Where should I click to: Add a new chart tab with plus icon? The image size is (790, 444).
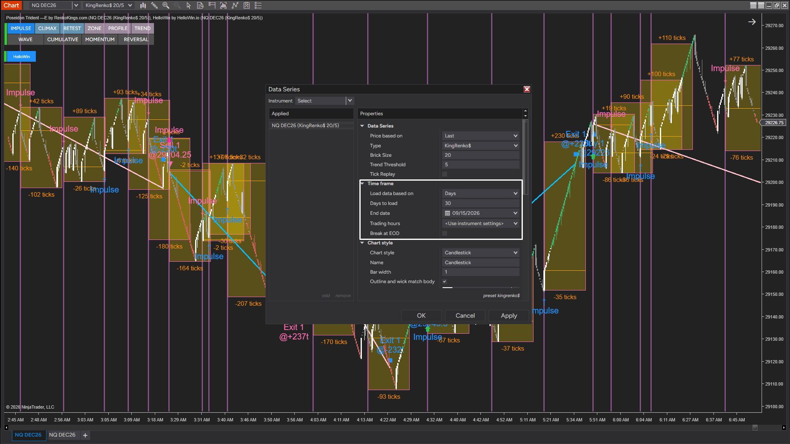pos(85,435)
